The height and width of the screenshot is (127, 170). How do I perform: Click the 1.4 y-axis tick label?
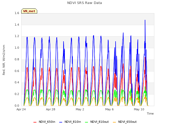pos(17,25)
